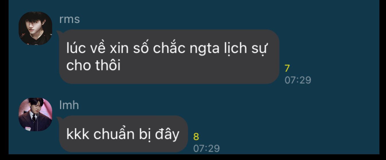Tap the username rms

tap(70, 20)
